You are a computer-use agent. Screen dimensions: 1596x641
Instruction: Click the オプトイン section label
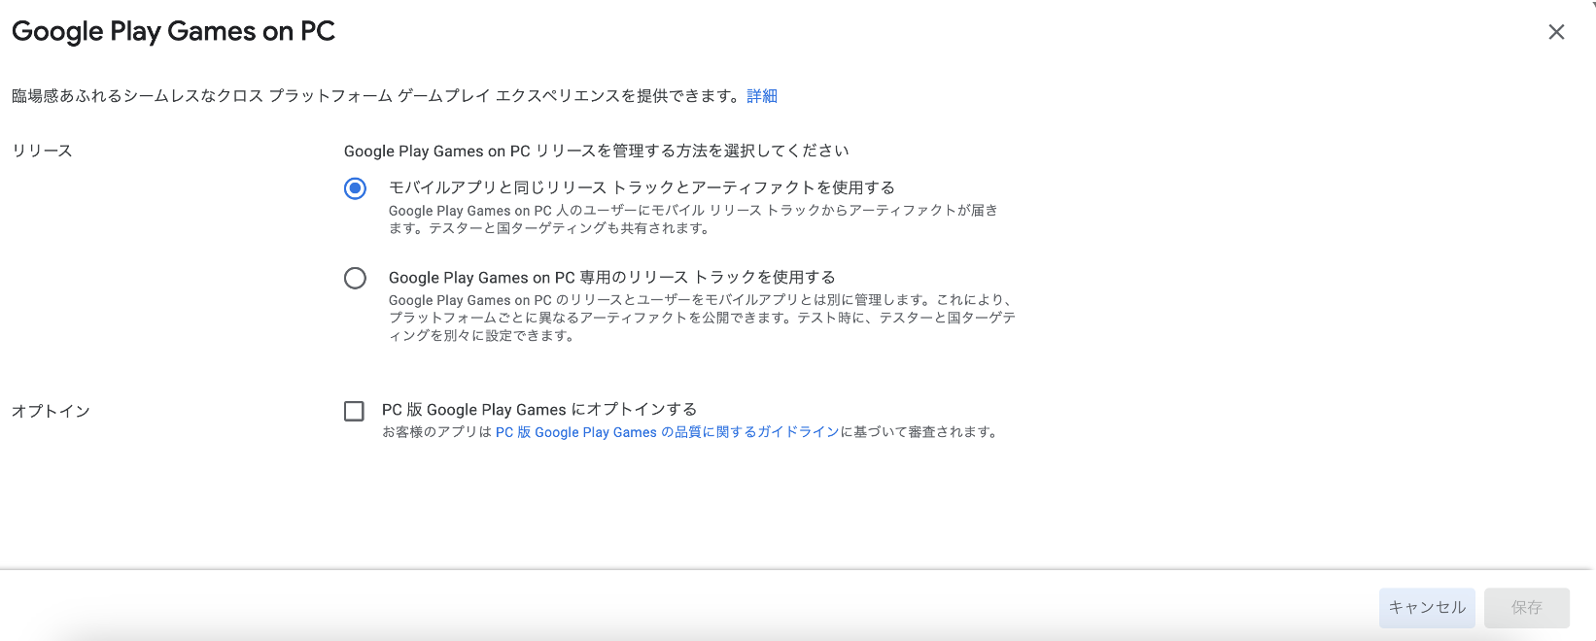51,411
